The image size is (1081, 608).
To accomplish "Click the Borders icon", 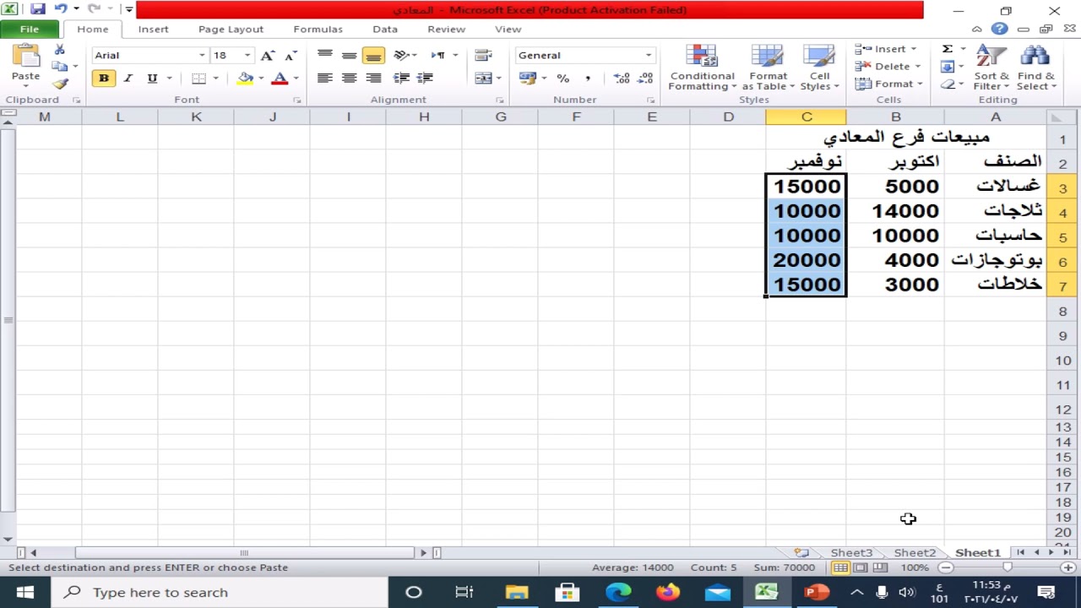I will (198, 78).
